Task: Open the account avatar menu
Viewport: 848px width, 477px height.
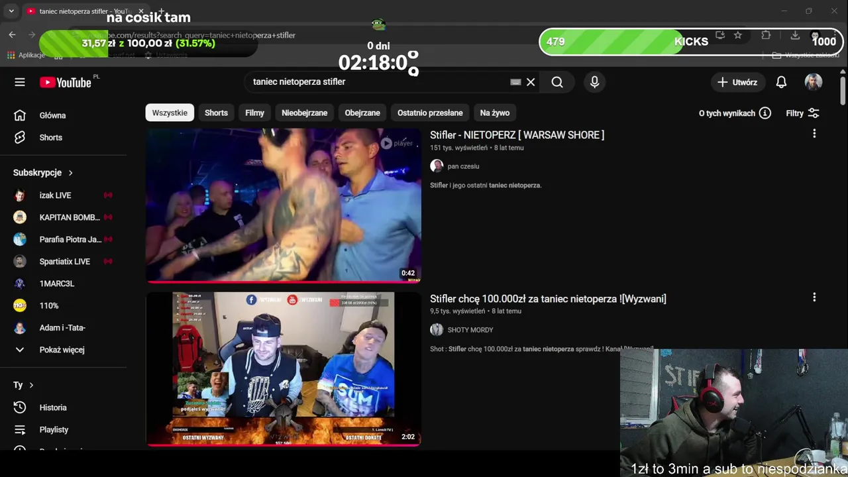Action: tap(814, 82)
